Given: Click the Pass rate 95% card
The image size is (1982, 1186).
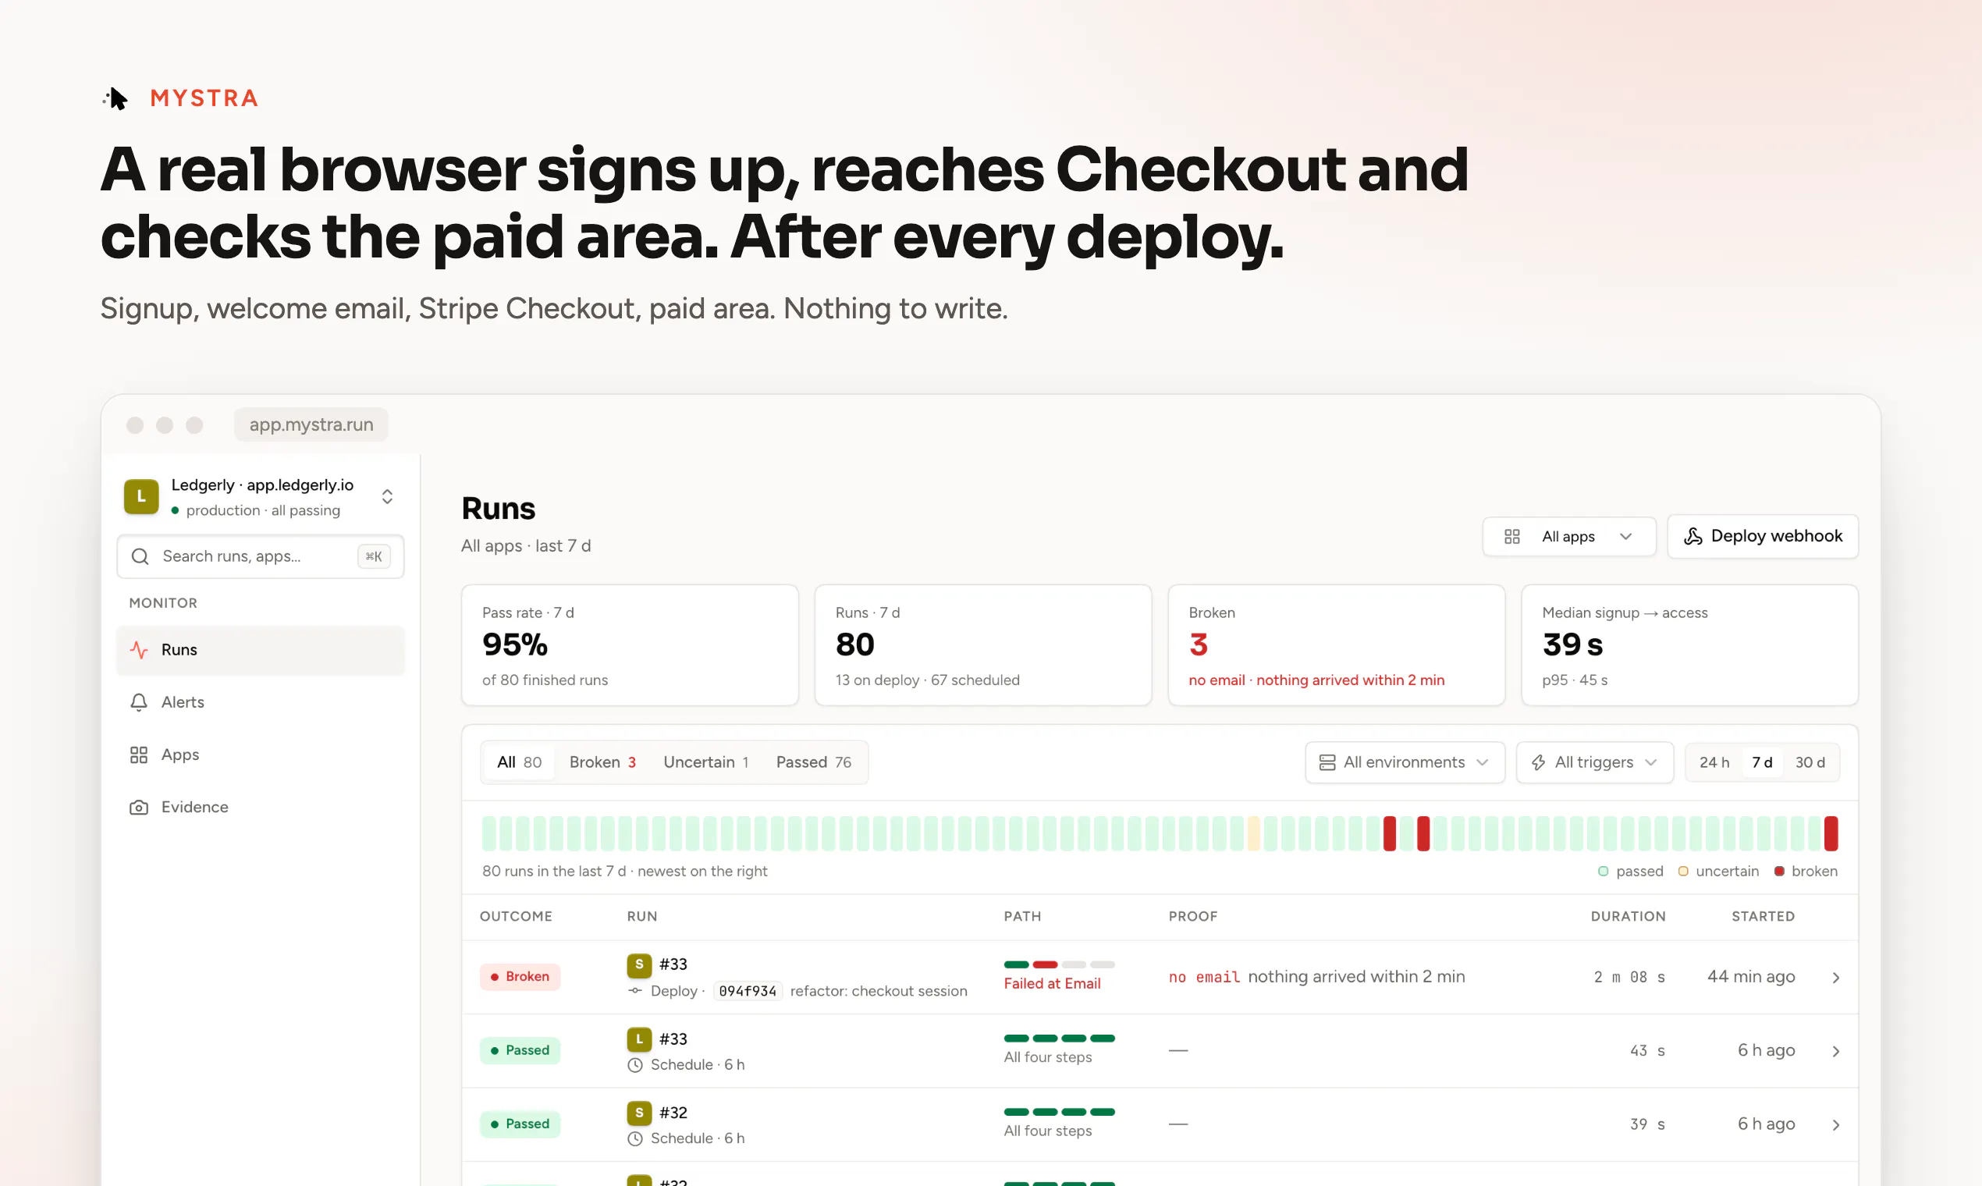Looking at the screenshot, I should coord(630,645).
